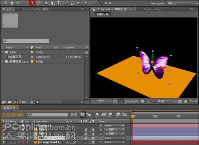Expand the Solids folder
The height and width of the screenshot is (145, 199).
tap(3, 52)
